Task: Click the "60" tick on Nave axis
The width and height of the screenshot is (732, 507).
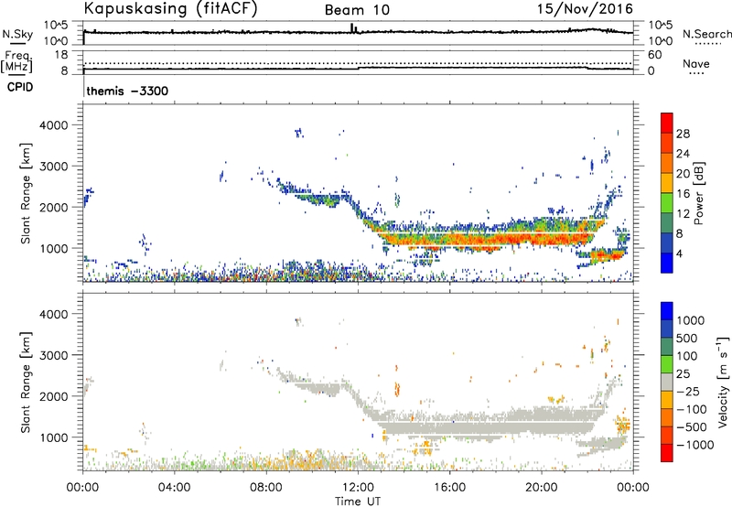Action: (654, 55)
